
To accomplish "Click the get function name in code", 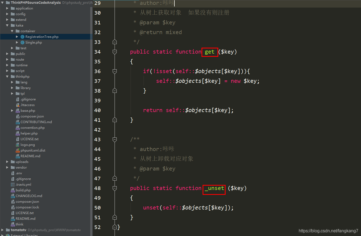I will 210,52.
